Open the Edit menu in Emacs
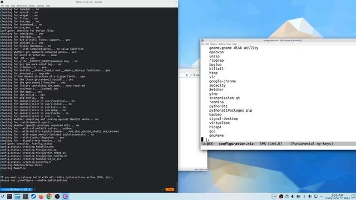 point(207,44)
